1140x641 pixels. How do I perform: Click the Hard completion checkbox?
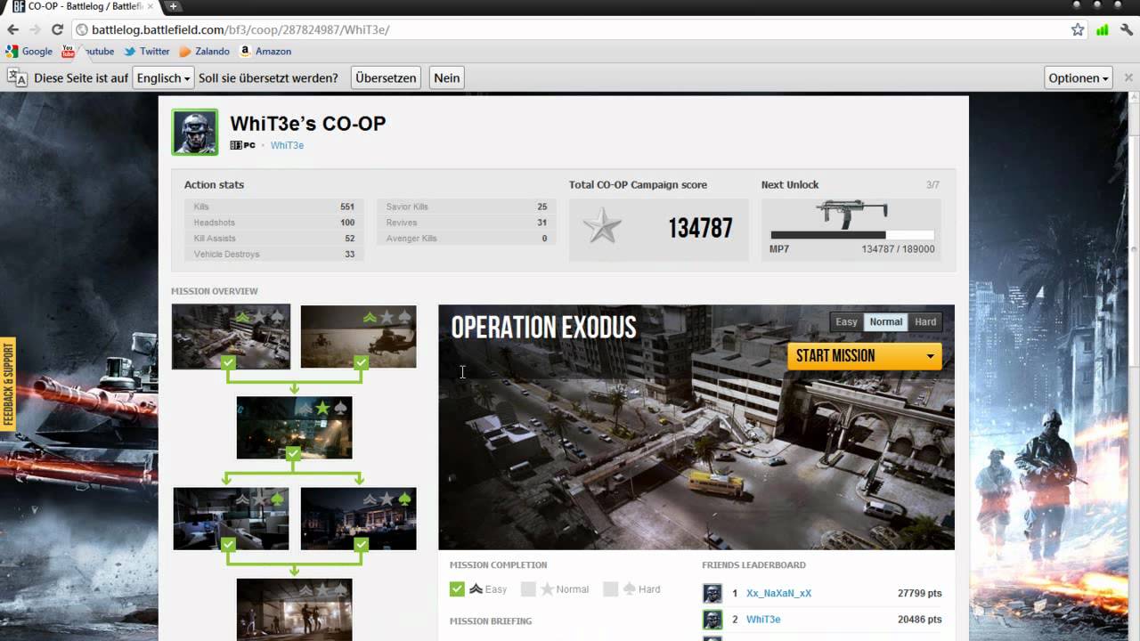tap(610, 588)
